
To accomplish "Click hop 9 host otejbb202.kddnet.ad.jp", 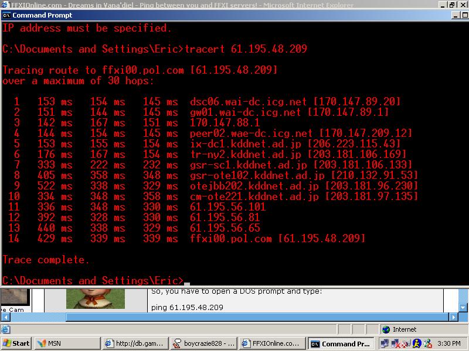I will click(x=254, y=186).
